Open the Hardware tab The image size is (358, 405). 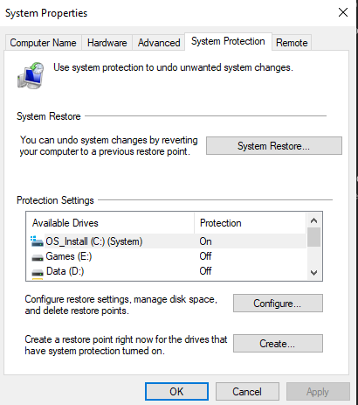click(107, 43)
